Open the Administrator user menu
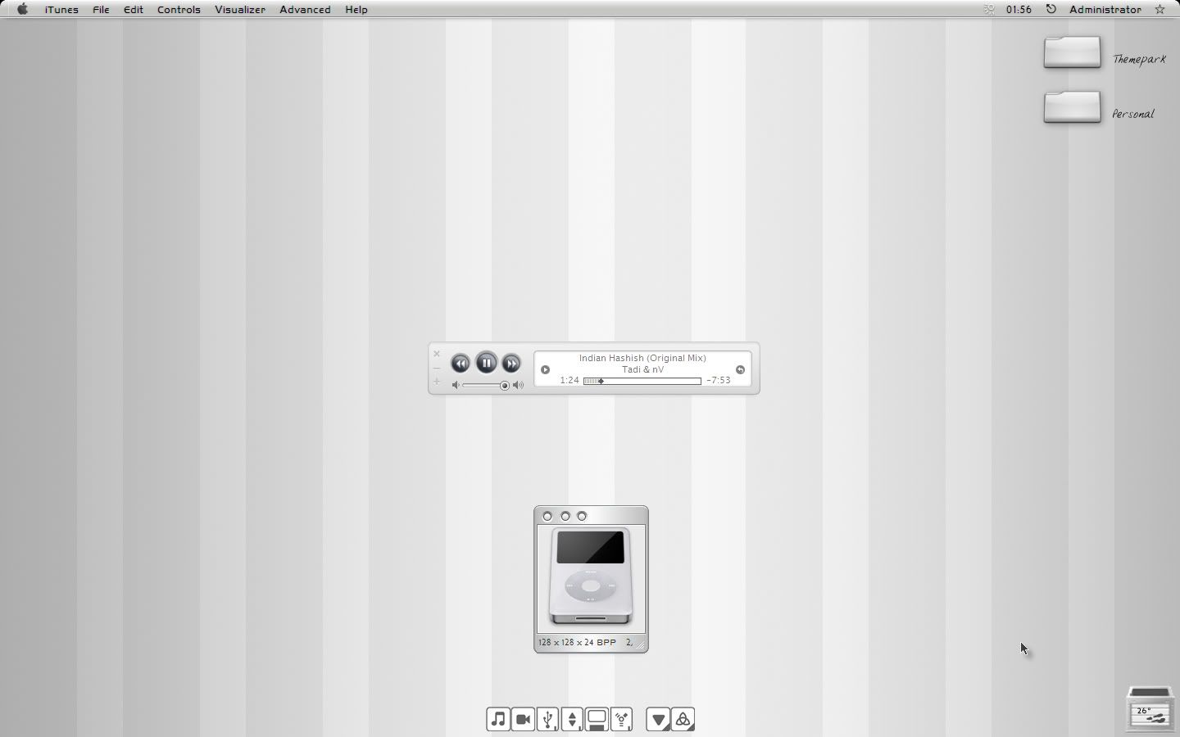 tap(1105, 10)
